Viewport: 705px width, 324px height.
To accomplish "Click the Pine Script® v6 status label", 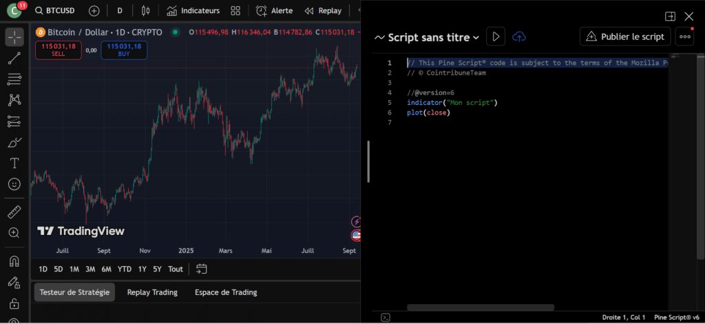I will (x=677, y=317).
